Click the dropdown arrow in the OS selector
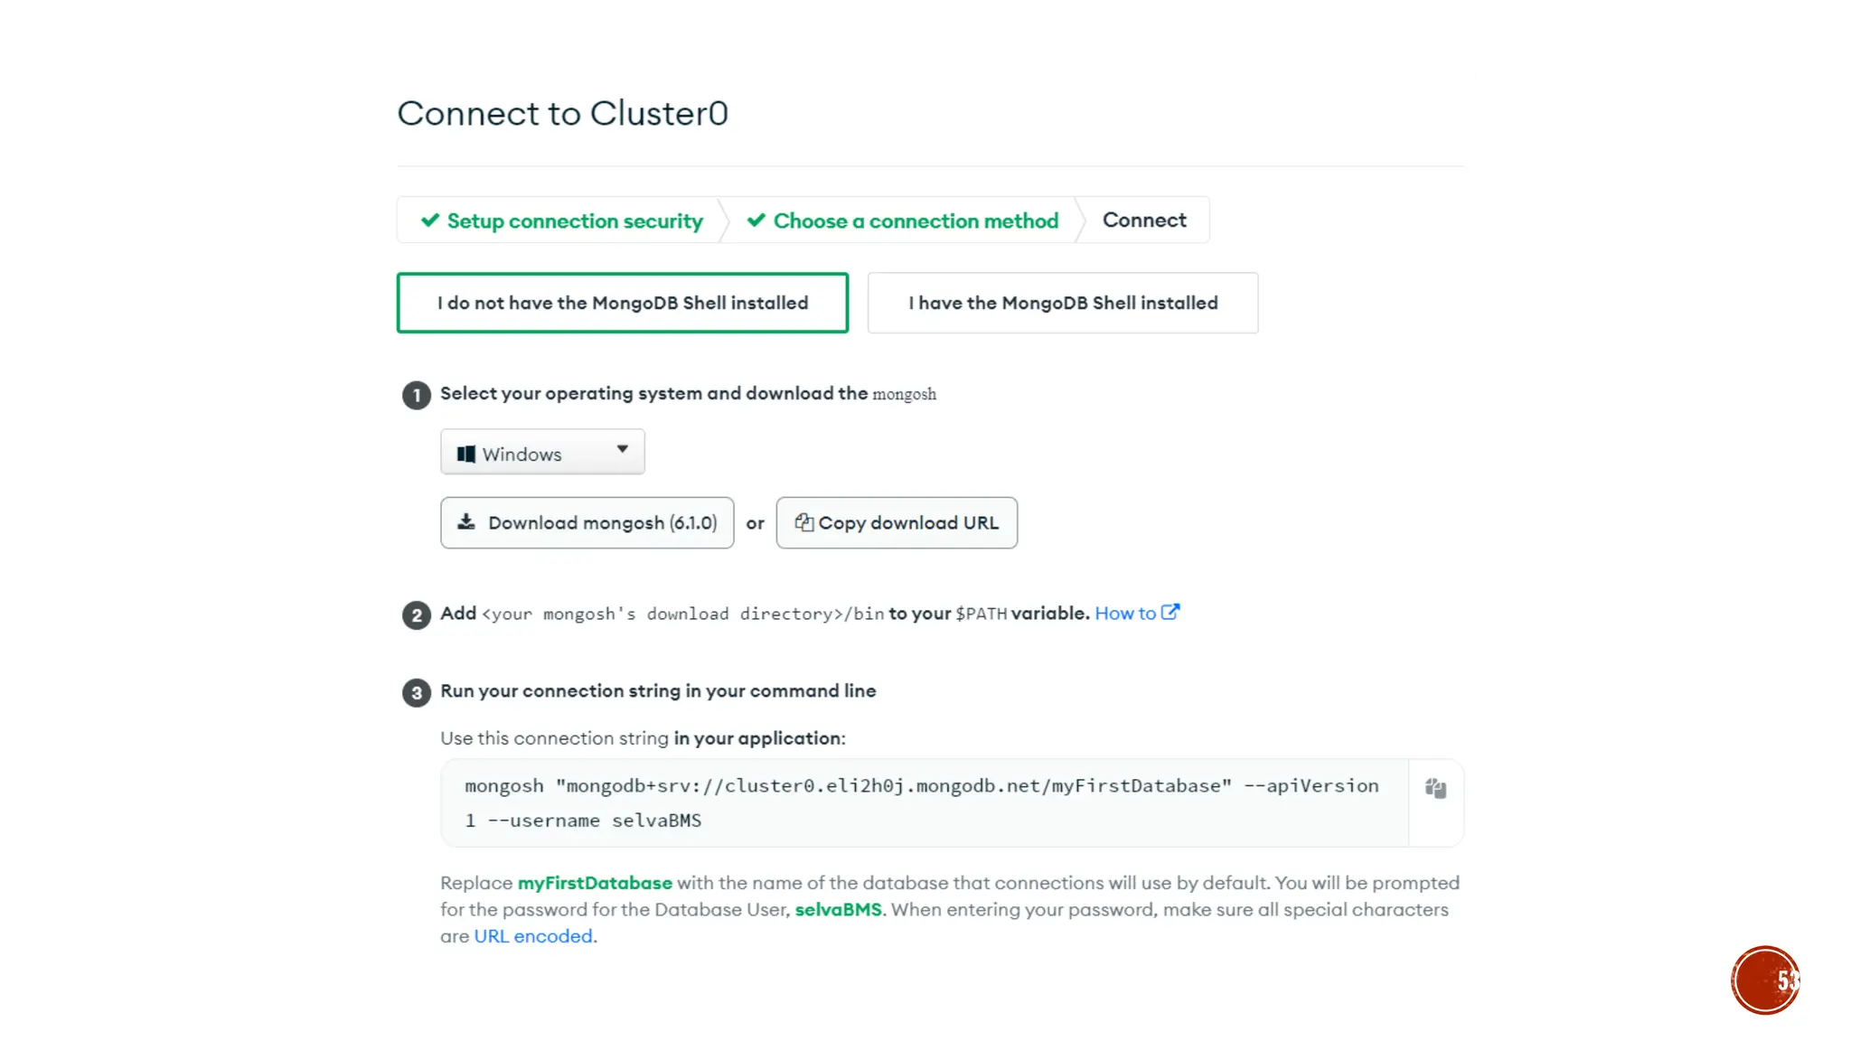Viewport: 1851px width, 1041px height. (x=623, y=449)
